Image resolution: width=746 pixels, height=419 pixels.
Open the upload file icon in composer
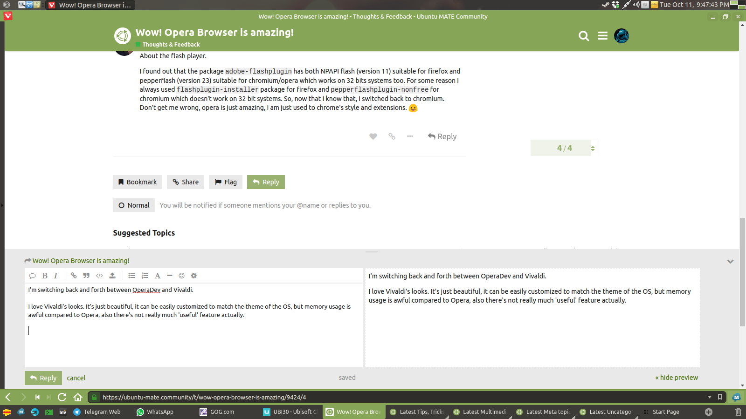coord(112,276)
